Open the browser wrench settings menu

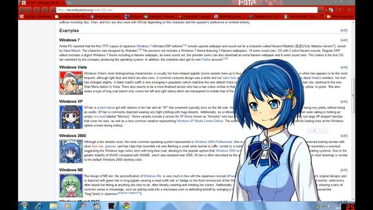click(x=349, y=10)
